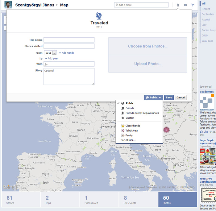The width and height of the screenshot is (216, 211).
Task: Open the academics sponsored ad title
Action: pyautogui.click(x=207, y=92)
